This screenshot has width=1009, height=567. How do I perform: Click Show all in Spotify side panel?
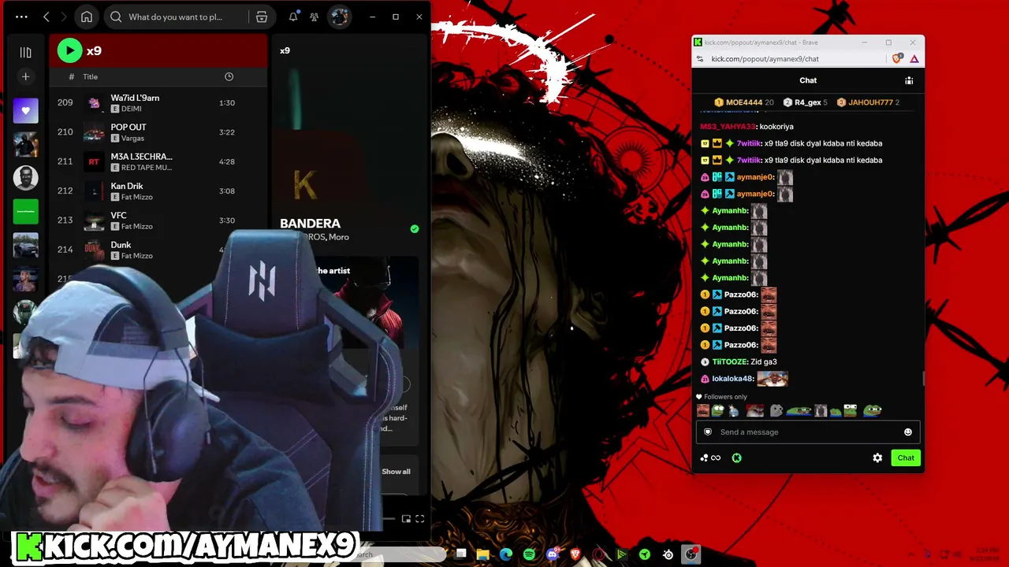coord(396,472)
